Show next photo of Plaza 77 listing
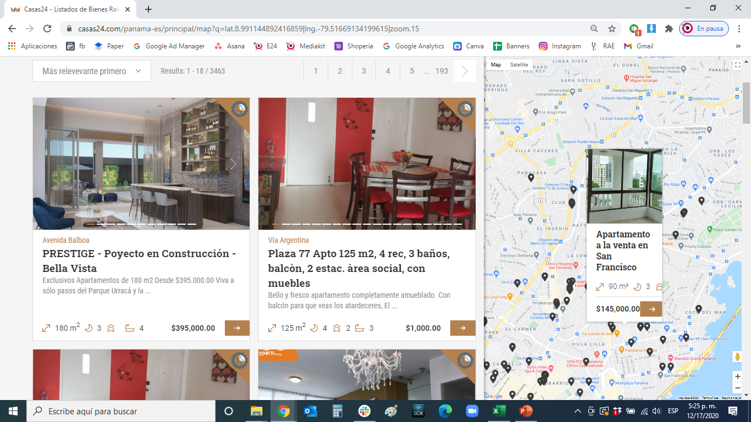The height and width of the screenshot is (422, 751). point(459,164)
